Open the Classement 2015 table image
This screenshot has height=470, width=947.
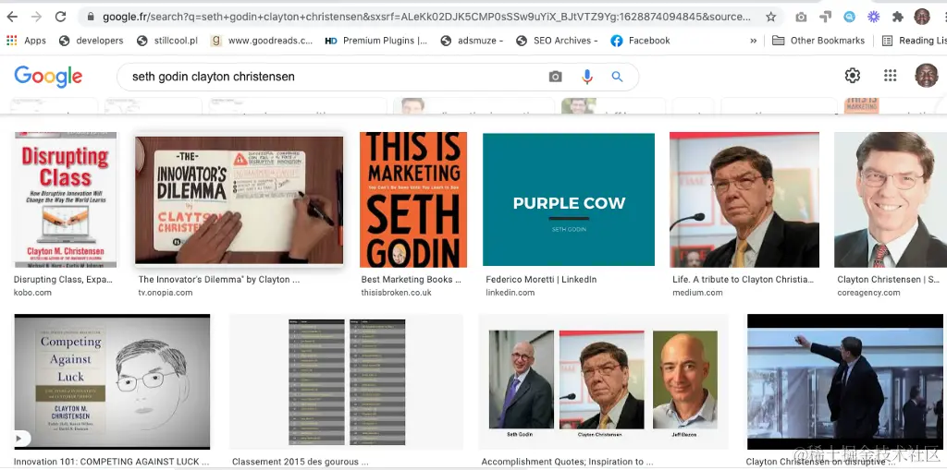pyautogui.click(x=346, y=381)
